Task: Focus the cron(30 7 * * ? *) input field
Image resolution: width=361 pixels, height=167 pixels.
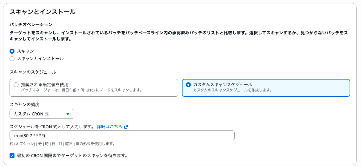Action: click(122, 135)
